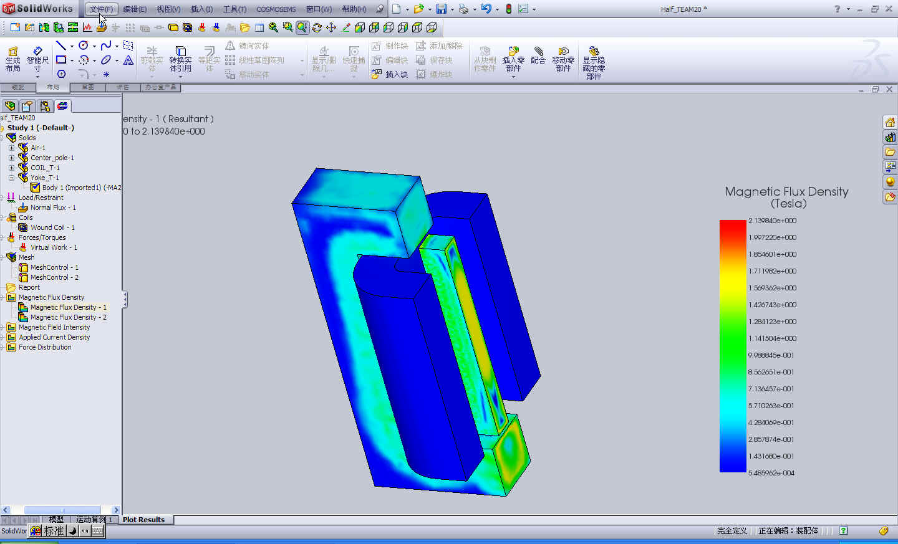Expand the COIL_T-1 solid node
The image size is (898, 544).
pos(11,168)
